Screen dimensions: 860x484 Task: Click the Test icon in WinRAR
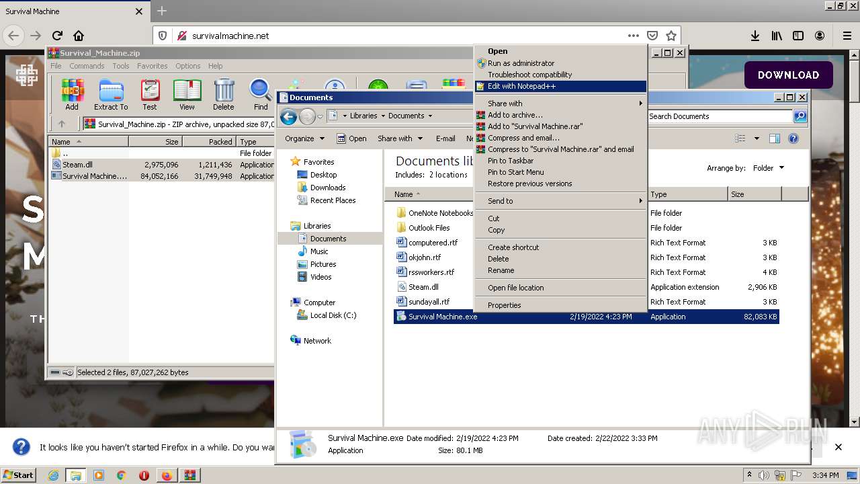tap(150, 94)
